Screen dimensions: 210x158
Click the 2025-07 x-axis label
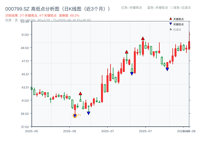(x=108, y=130)
